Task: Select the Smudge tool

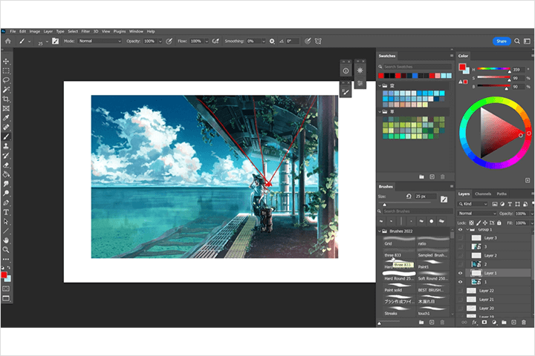Action: coord(6,184)
